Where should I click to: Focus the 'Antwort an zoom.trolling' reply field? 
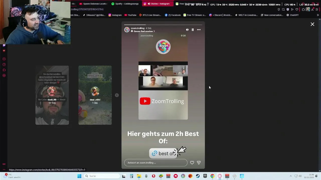(x=156, y=163)
